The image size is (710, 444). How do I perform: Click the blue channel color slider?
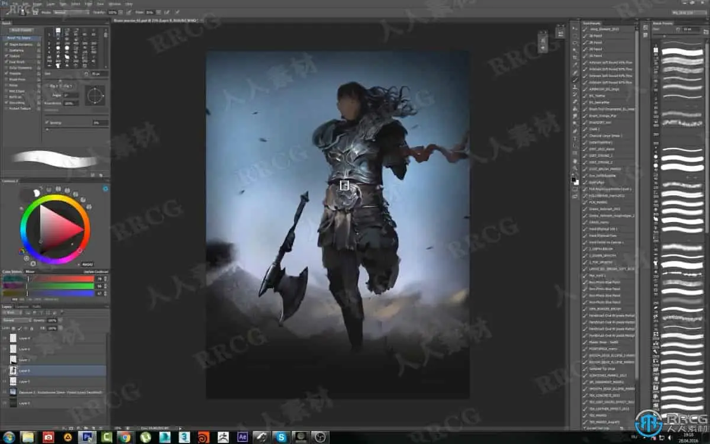(x=60, y=293)
